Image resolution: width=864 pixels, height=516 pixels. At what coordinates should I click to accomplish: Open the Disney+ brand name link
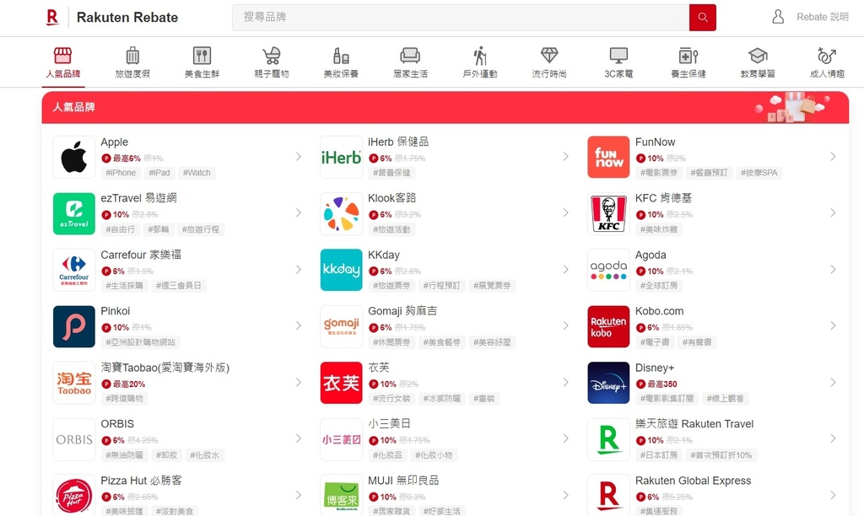point(655,368)
